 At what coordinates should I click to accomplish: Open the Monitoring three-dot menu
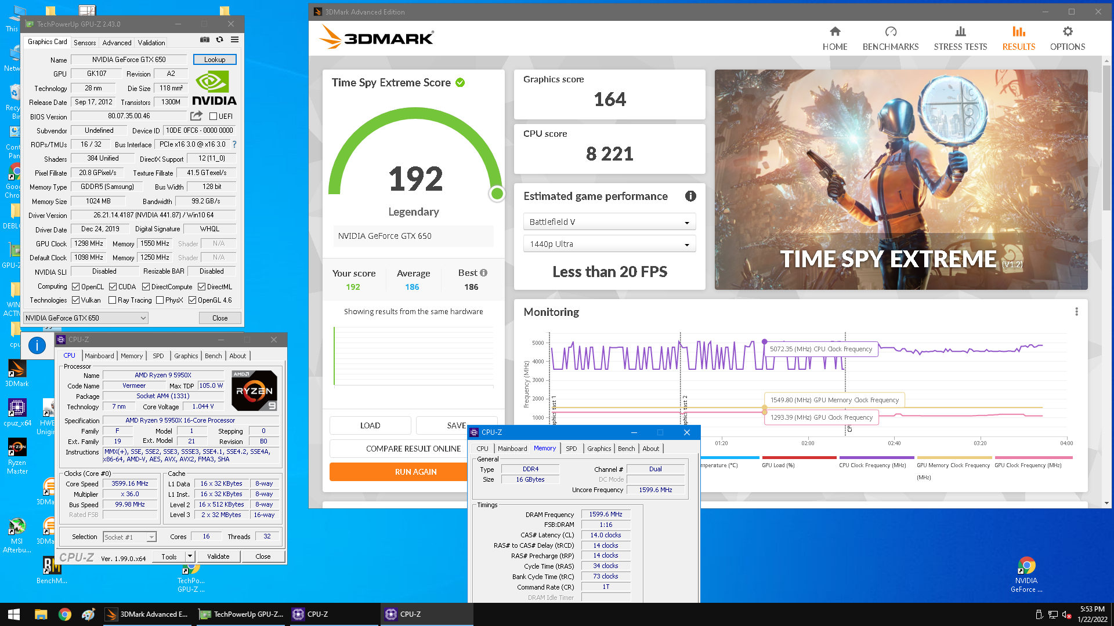(x=1076, y=312)
